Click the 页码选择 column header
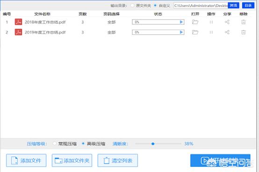Screen dimensions: 259x172 (x=111, y=14)
